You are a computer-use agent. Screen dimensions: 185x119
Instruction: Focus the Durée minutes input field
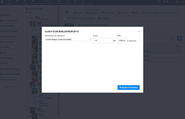click(x=103, y=41)
